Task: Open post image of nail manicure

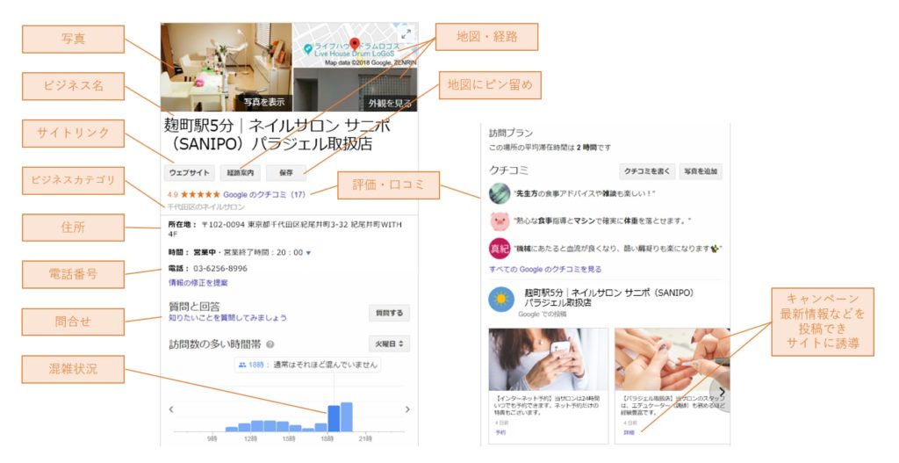Action: point(672,359)
